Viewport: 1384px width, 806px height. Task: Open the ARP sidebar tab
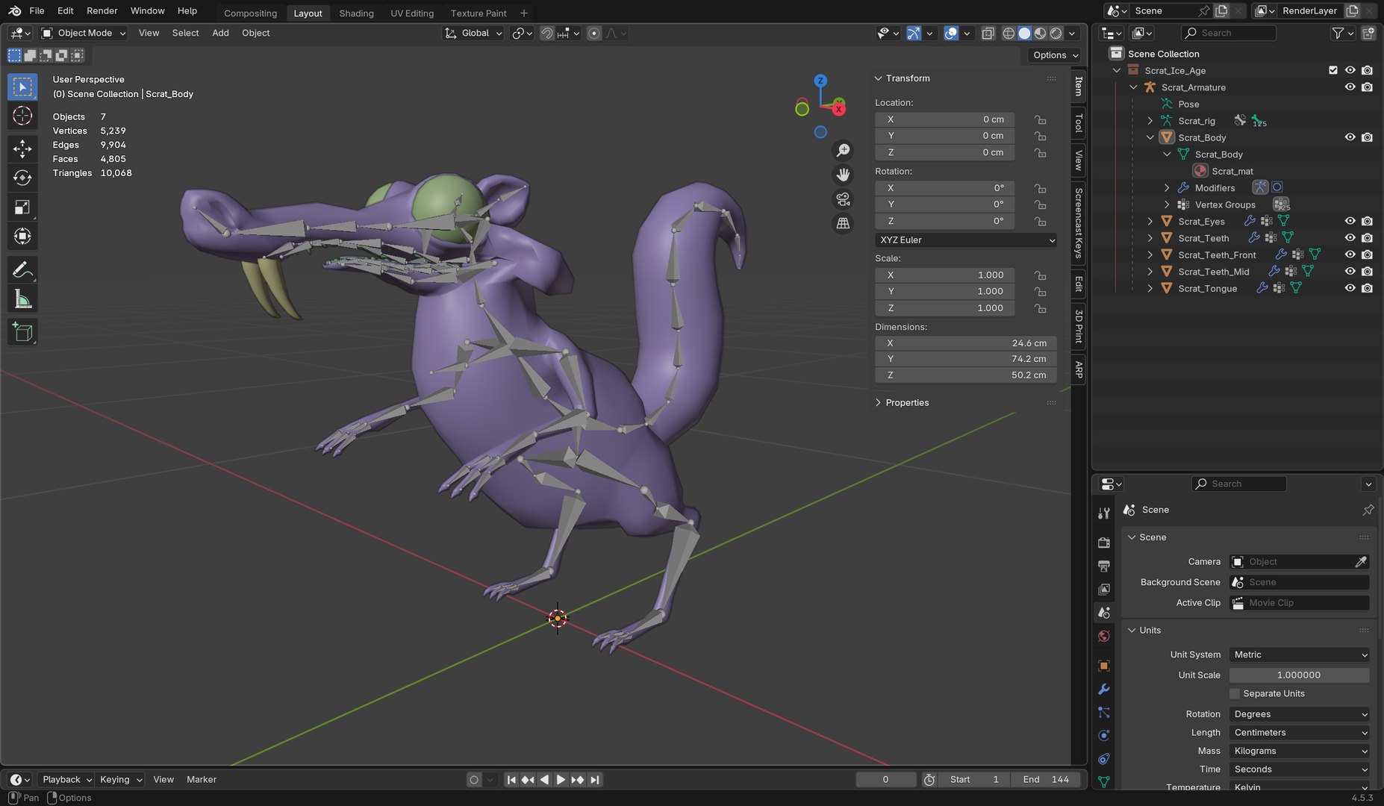point(1079,369)
